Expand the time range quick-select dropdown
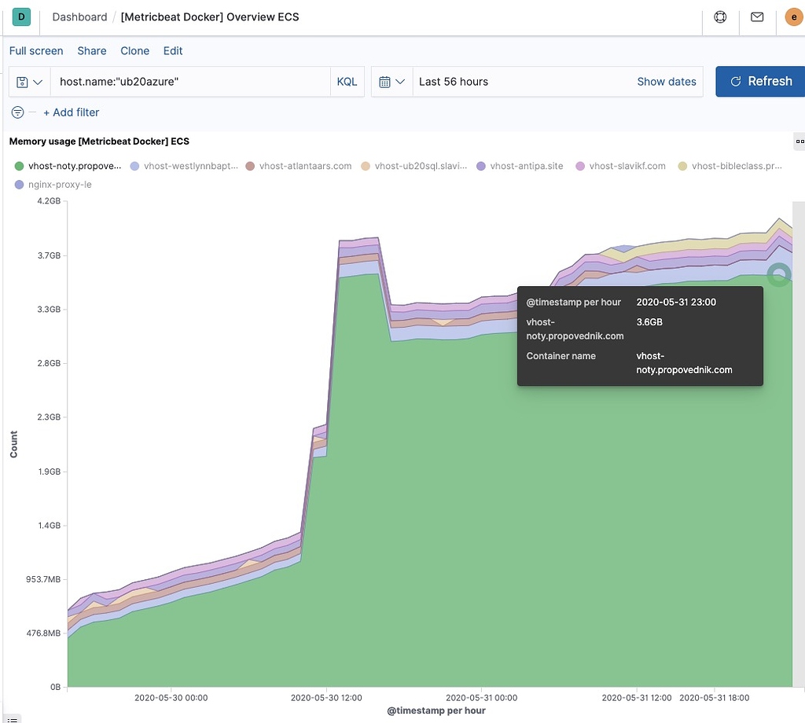 400,81
